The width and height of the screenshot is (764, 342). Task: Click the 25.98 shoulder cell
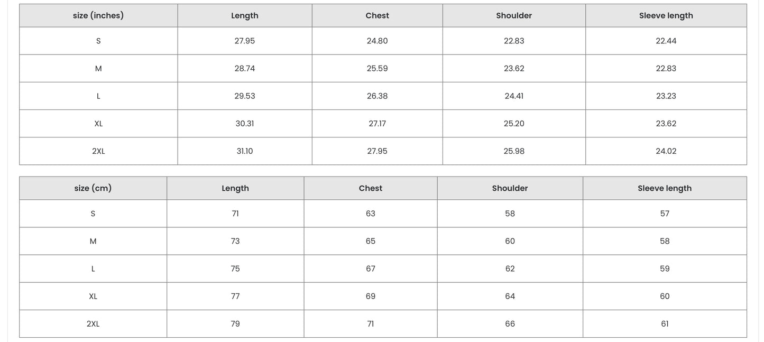pyautogui.click(x=514, y=151)
